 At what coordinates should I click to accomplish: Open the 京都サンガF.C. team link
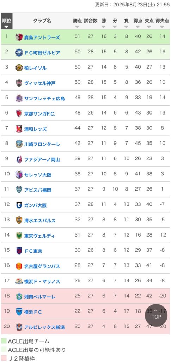[x=40, y=114]
